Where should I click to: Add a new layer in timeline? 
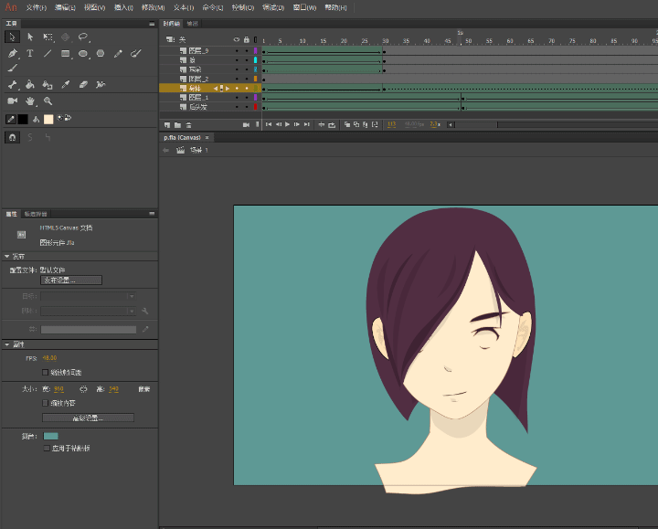167,125
